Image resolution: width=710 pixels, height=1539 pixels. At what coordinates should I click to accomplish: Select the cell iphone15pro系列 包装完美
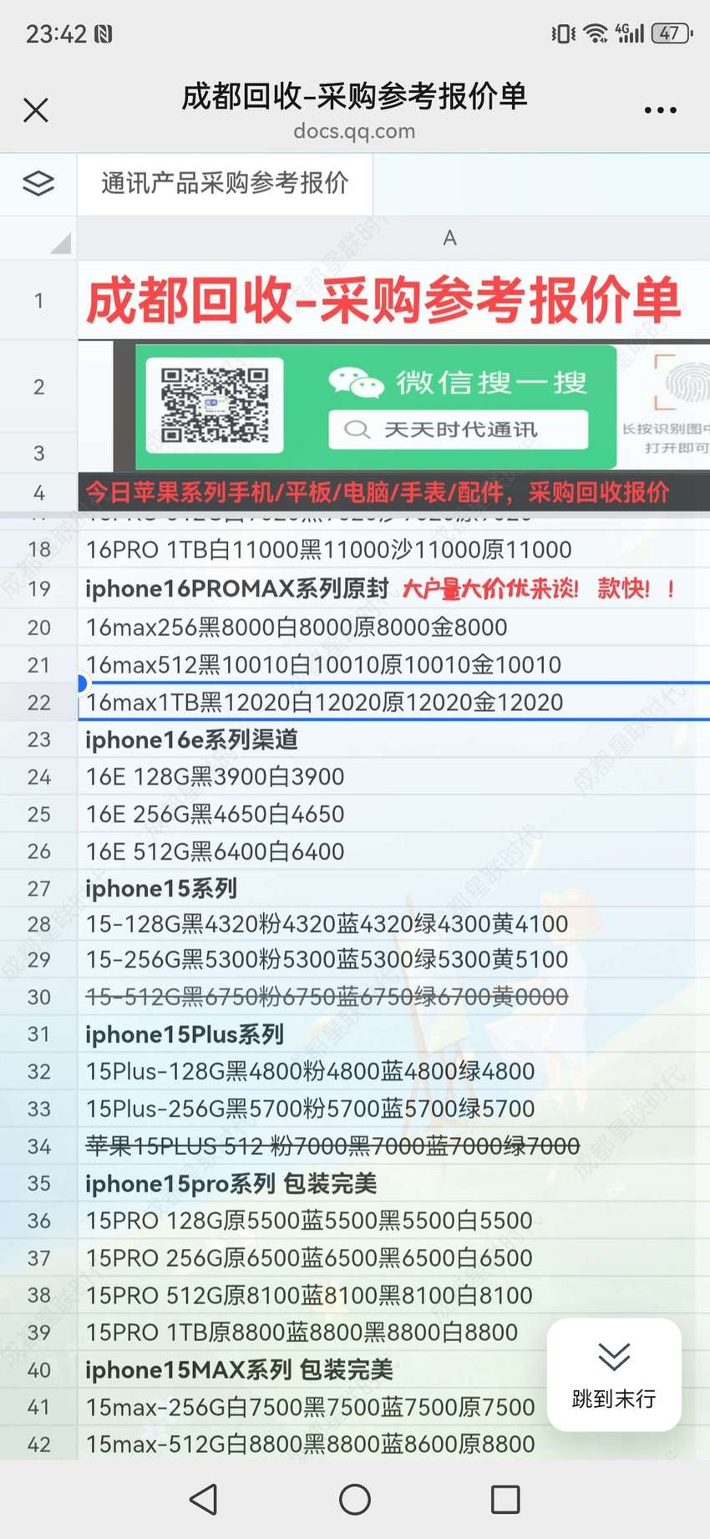pos(393,1183)
